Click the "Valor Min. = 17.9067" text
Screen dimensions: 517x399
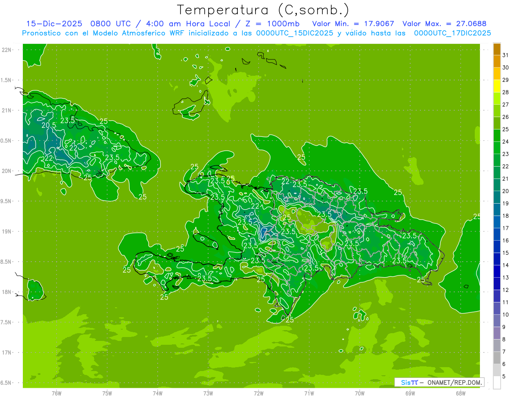click(353, 24)
